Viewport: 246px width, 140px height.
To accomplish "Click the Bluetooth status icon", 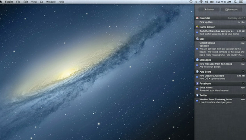I will [196, 2].
